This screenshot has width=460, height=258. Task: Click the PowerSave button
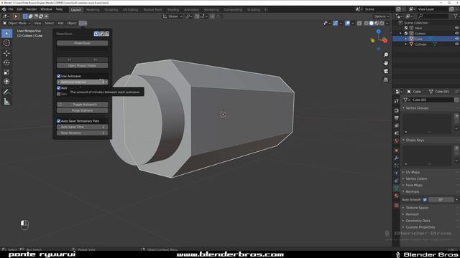[82, 43]
